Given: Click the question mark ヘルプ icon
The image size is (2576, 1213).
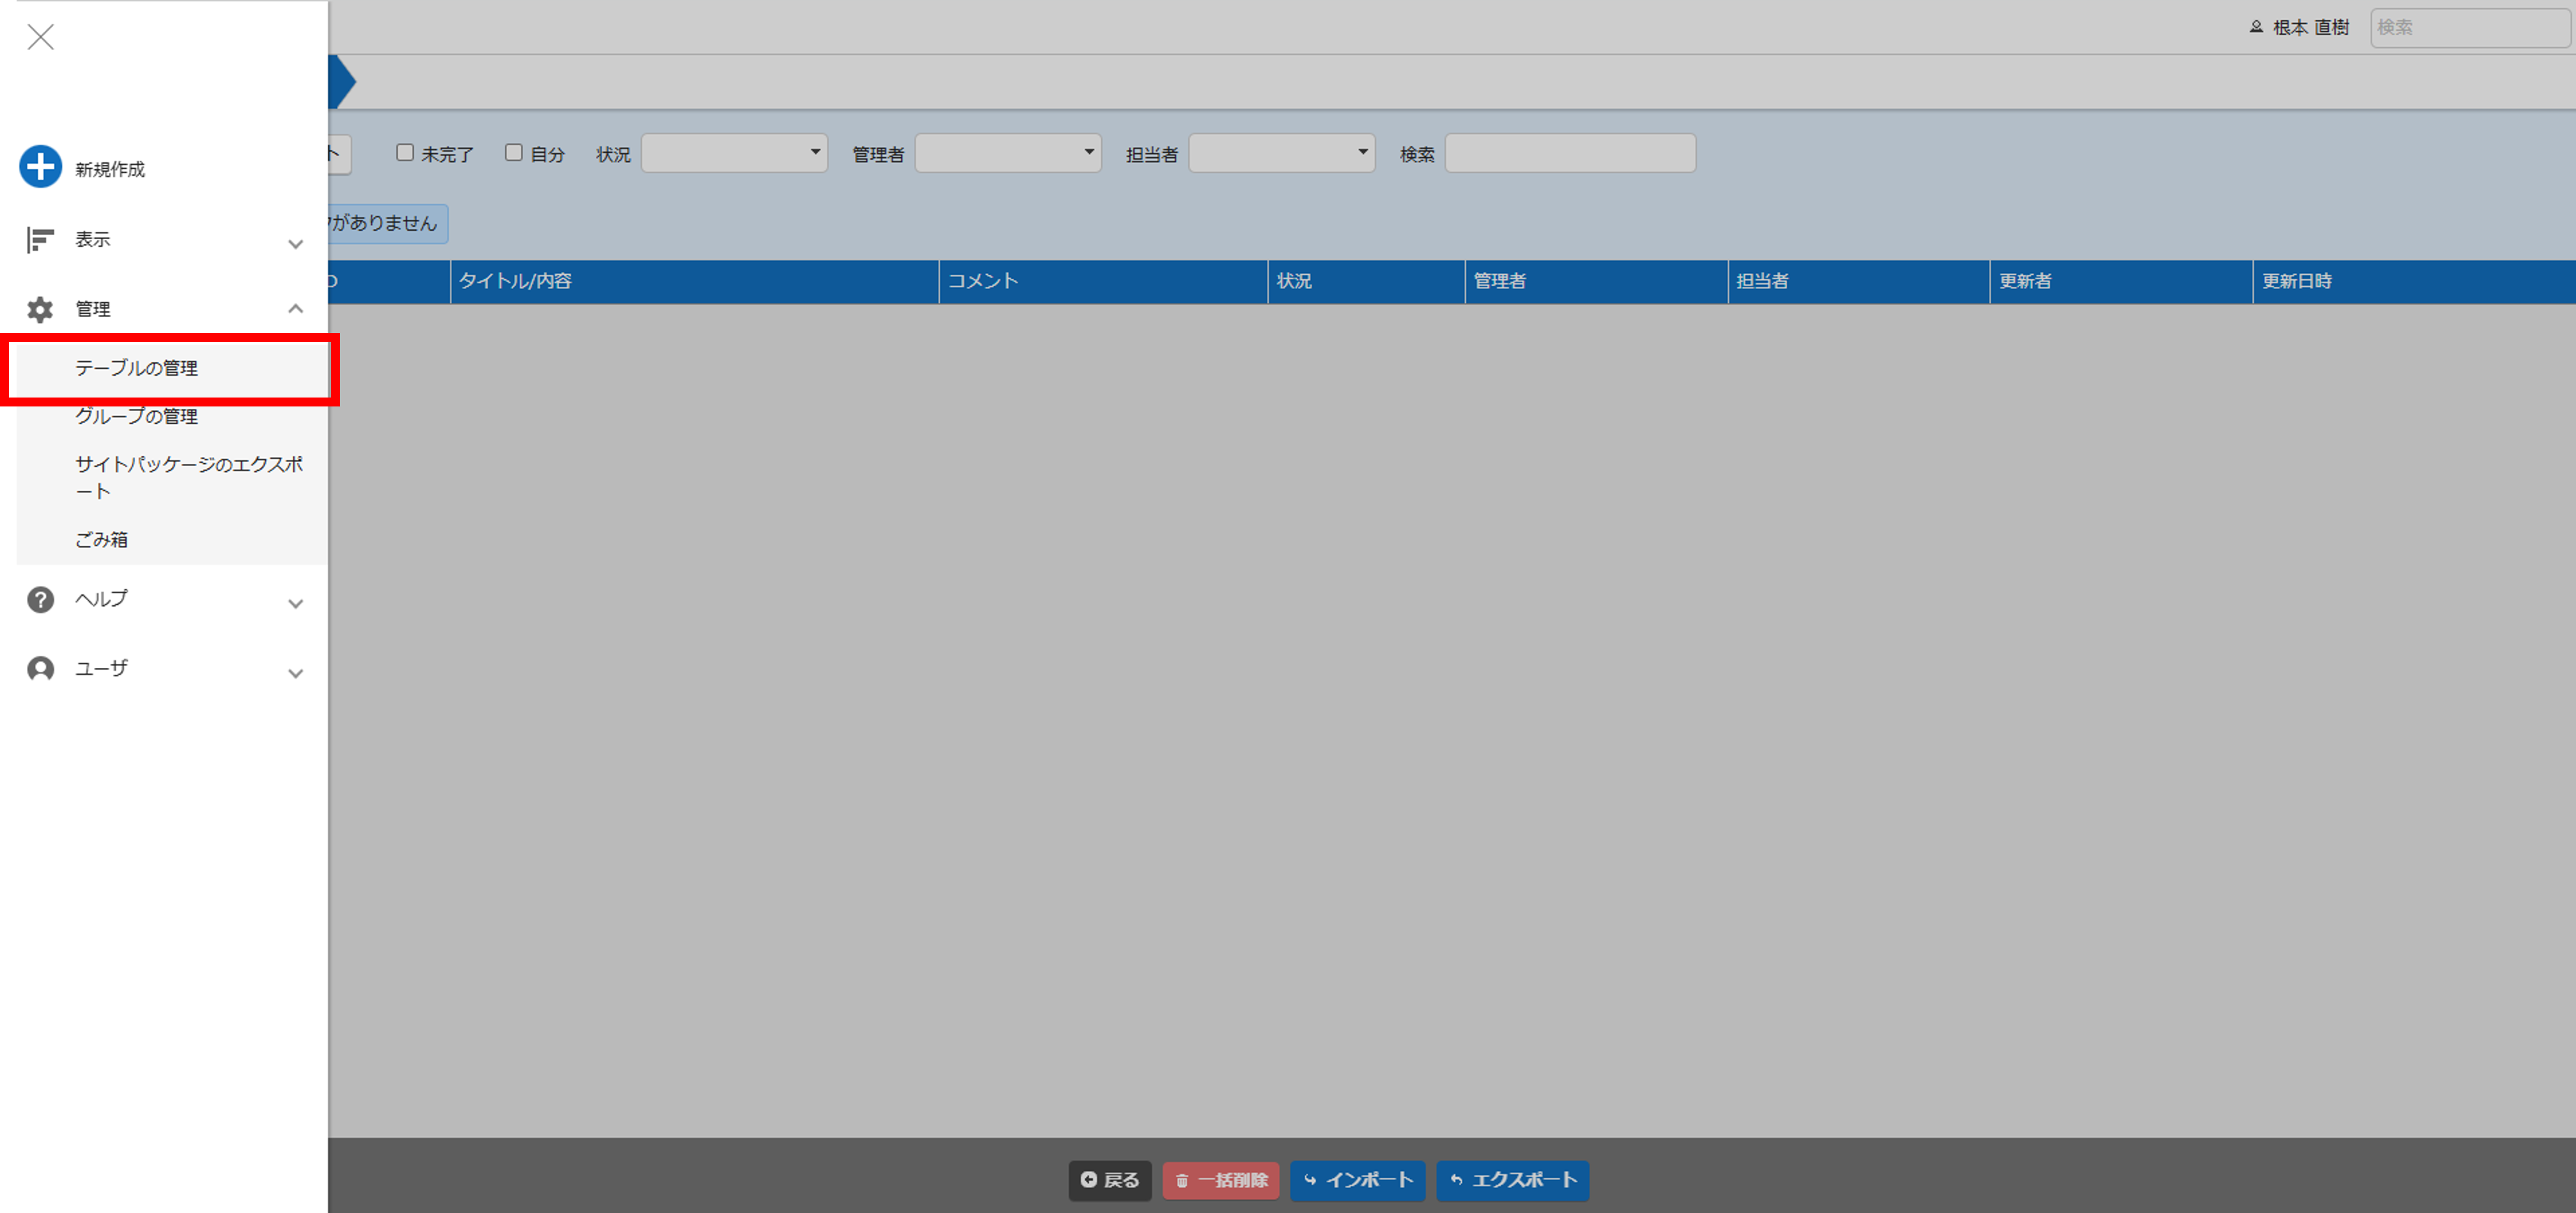Looking at the screenshot, I should coord(40,600).
